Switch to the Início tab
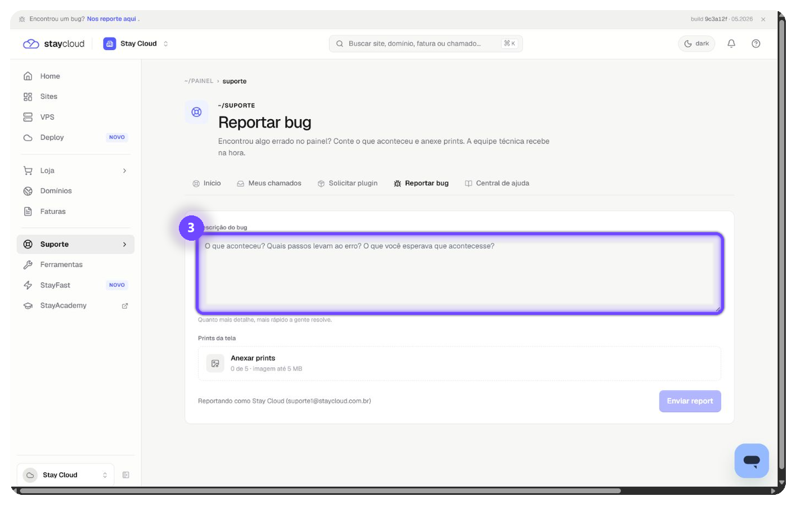The image size is (796, 505). (x=206, y=183)
